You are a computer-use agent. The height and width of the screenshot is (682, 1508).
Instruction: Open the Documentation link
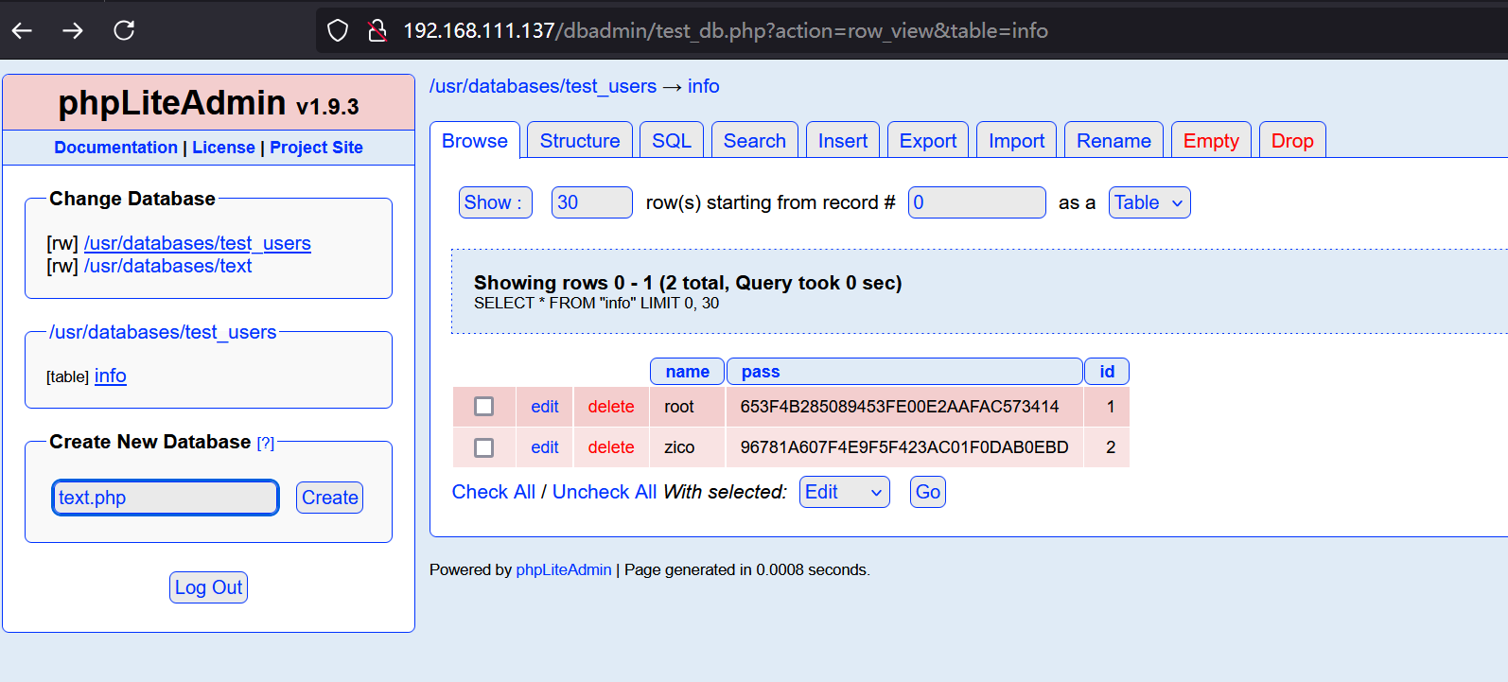[x=115, y=148]
